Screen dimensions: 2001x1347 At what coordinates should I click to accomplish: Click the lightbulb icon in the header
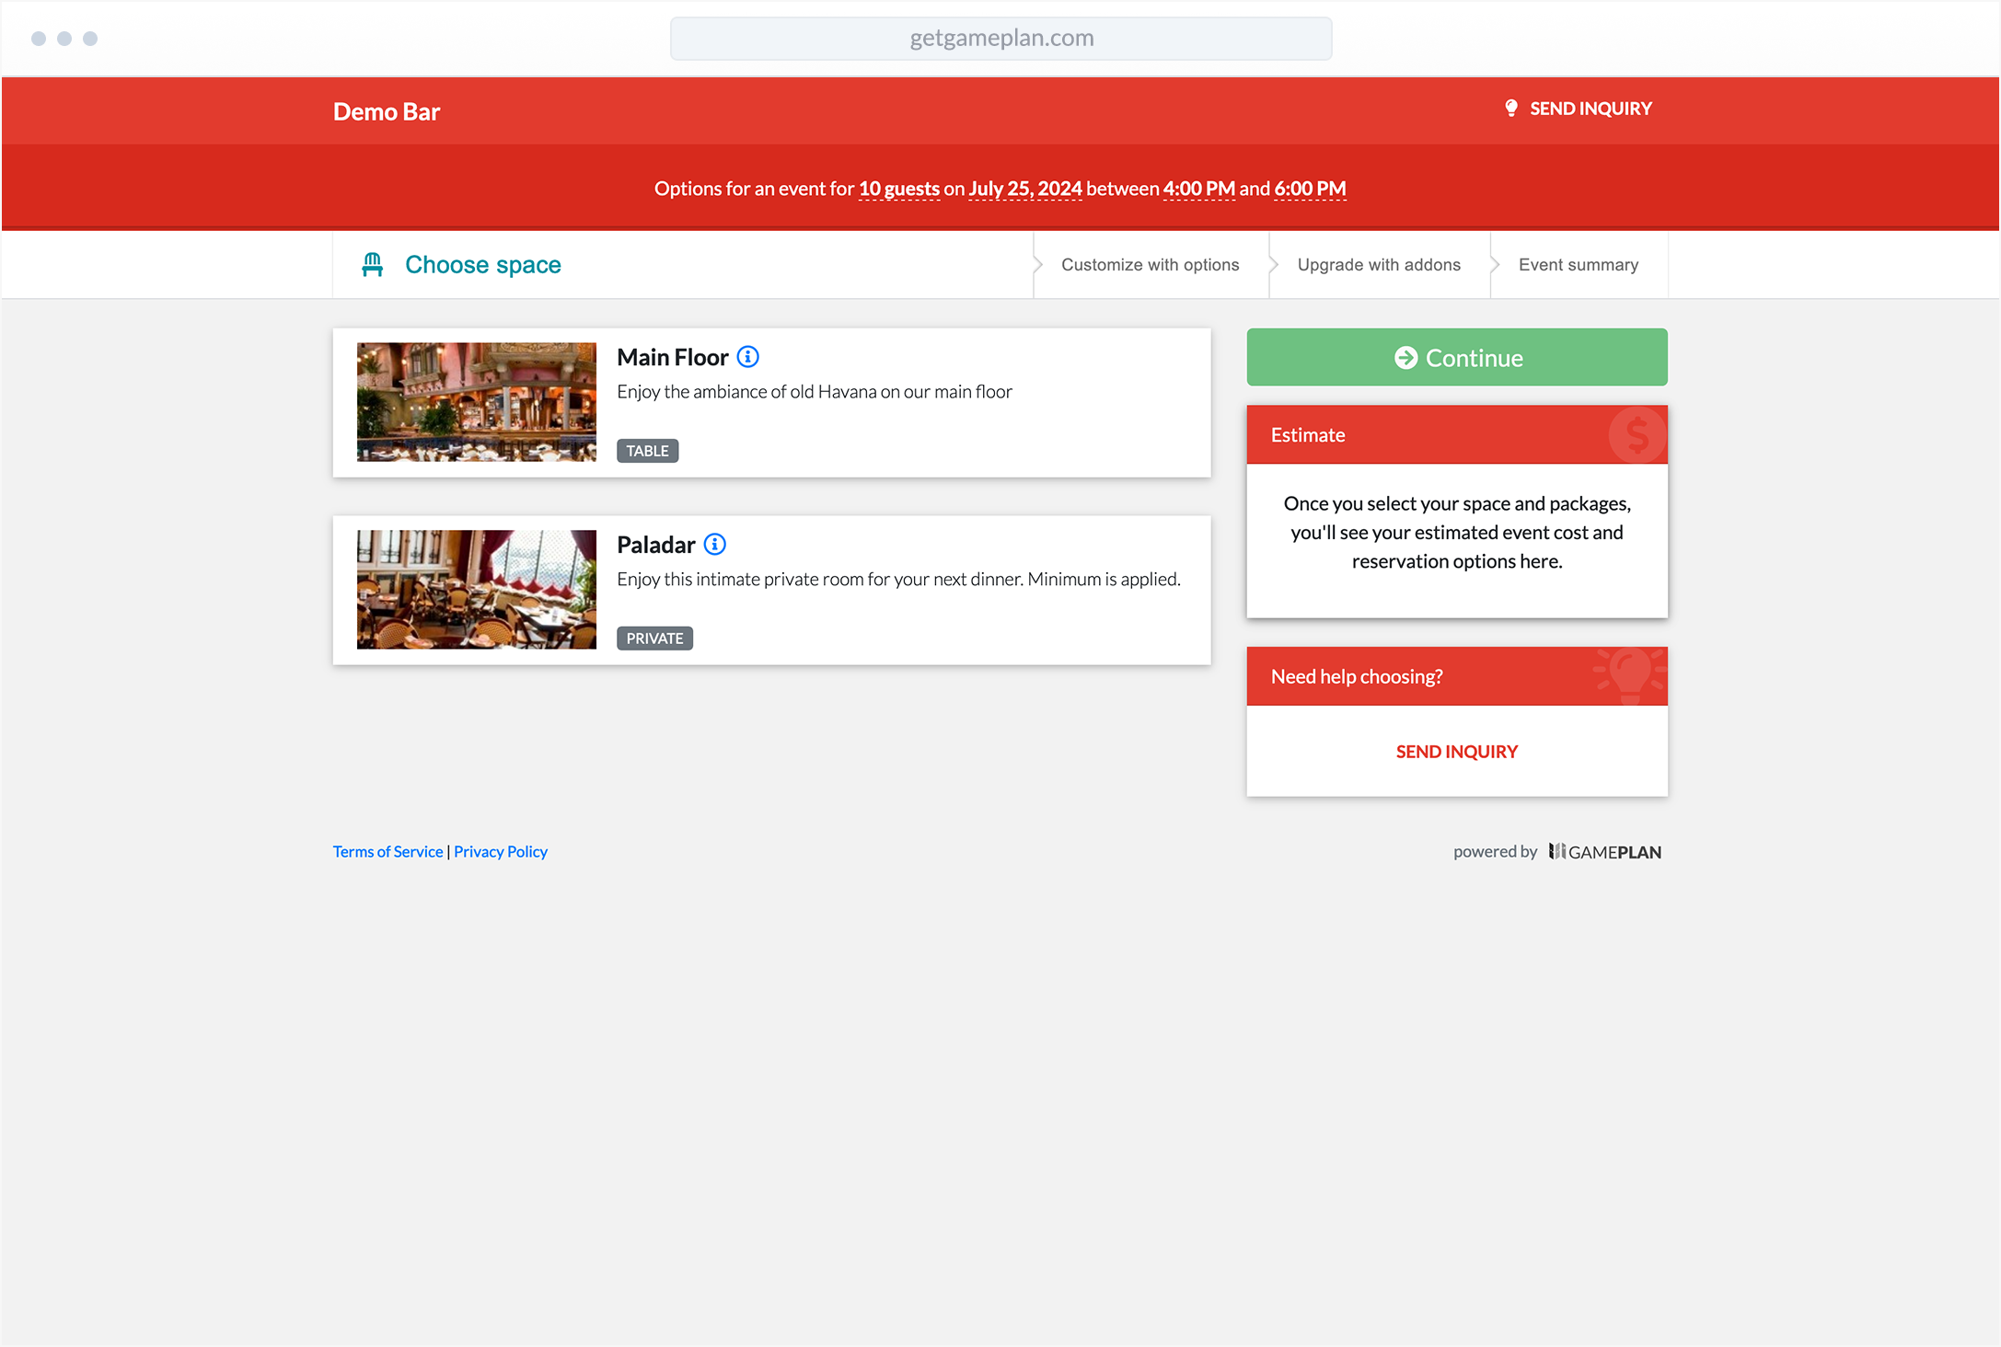click(1510, 109)
